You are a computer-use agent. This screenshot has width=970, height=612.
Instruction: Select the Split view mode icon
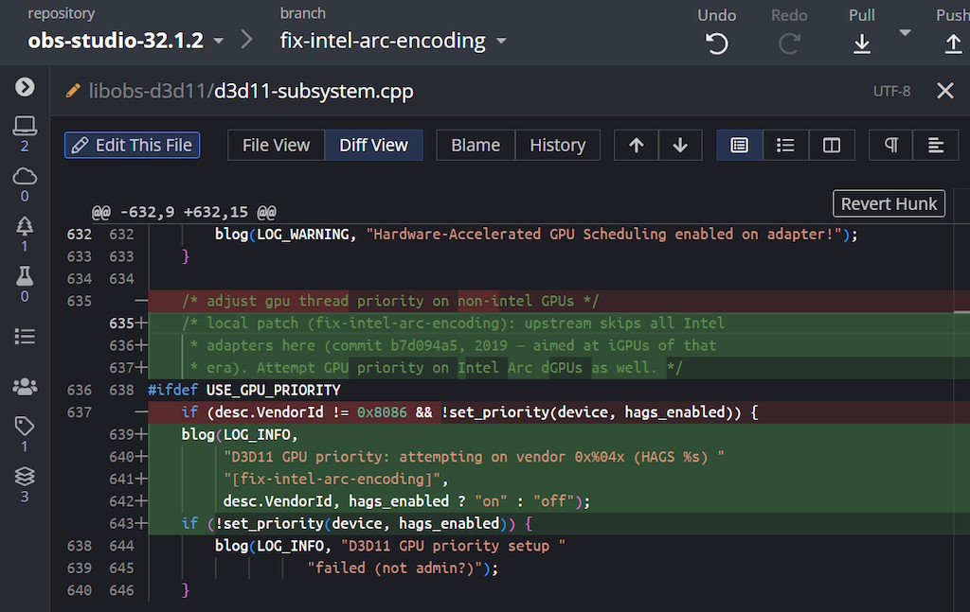(832, 145)
